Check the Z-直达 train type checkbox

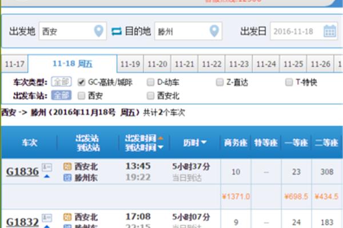(220, 82)
